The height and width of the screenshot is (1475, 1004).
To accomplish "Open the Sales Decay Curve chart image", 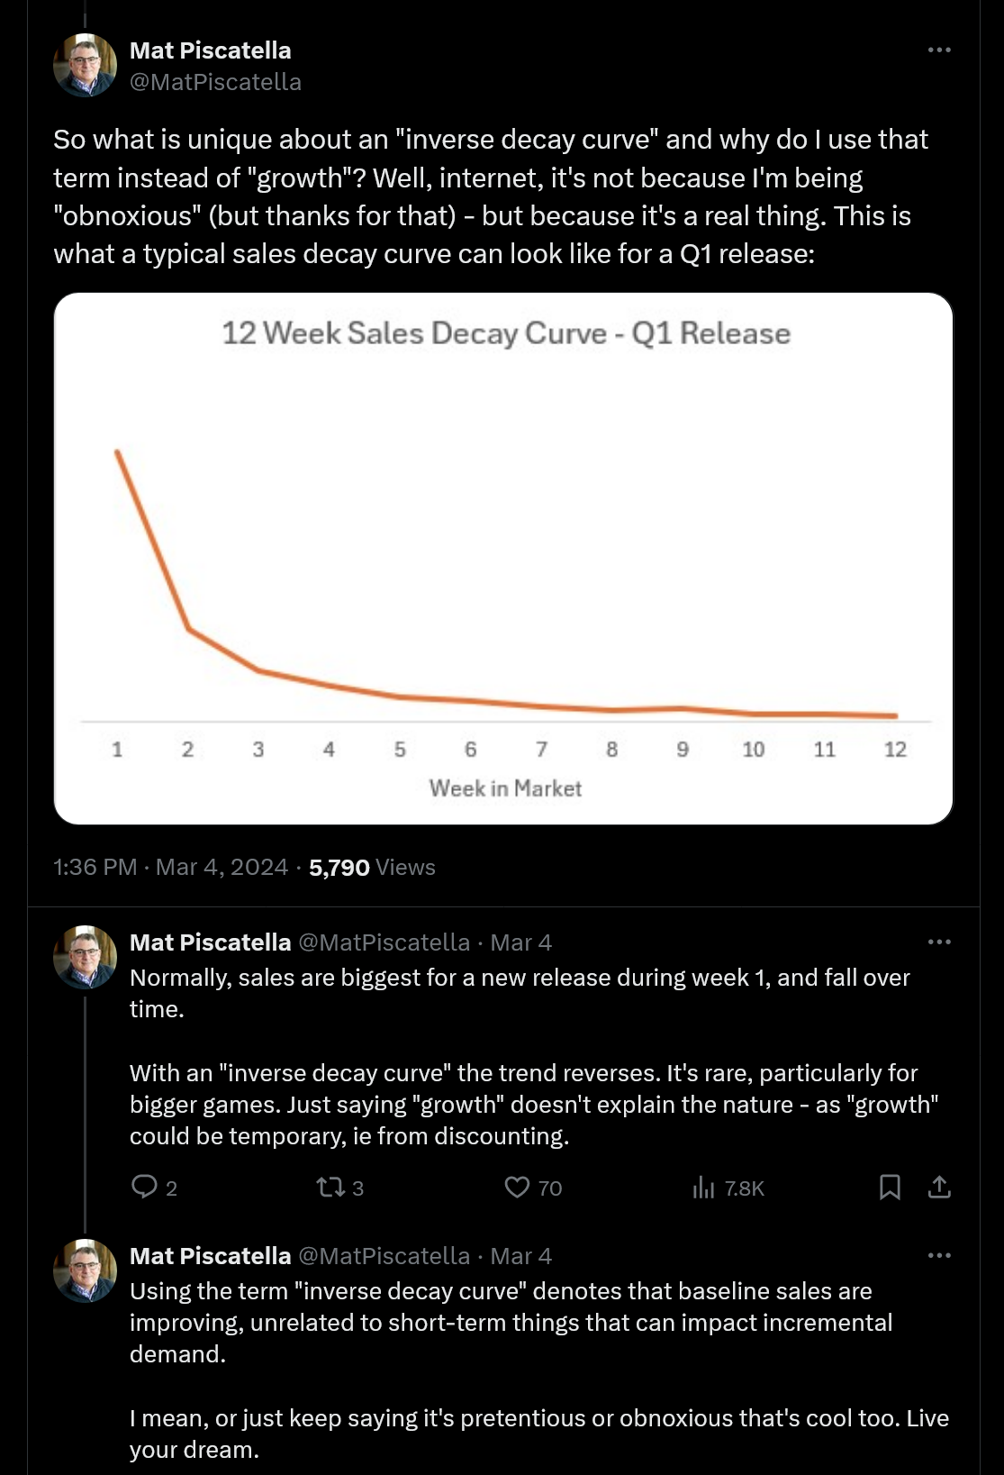I will tap(503, 558).
